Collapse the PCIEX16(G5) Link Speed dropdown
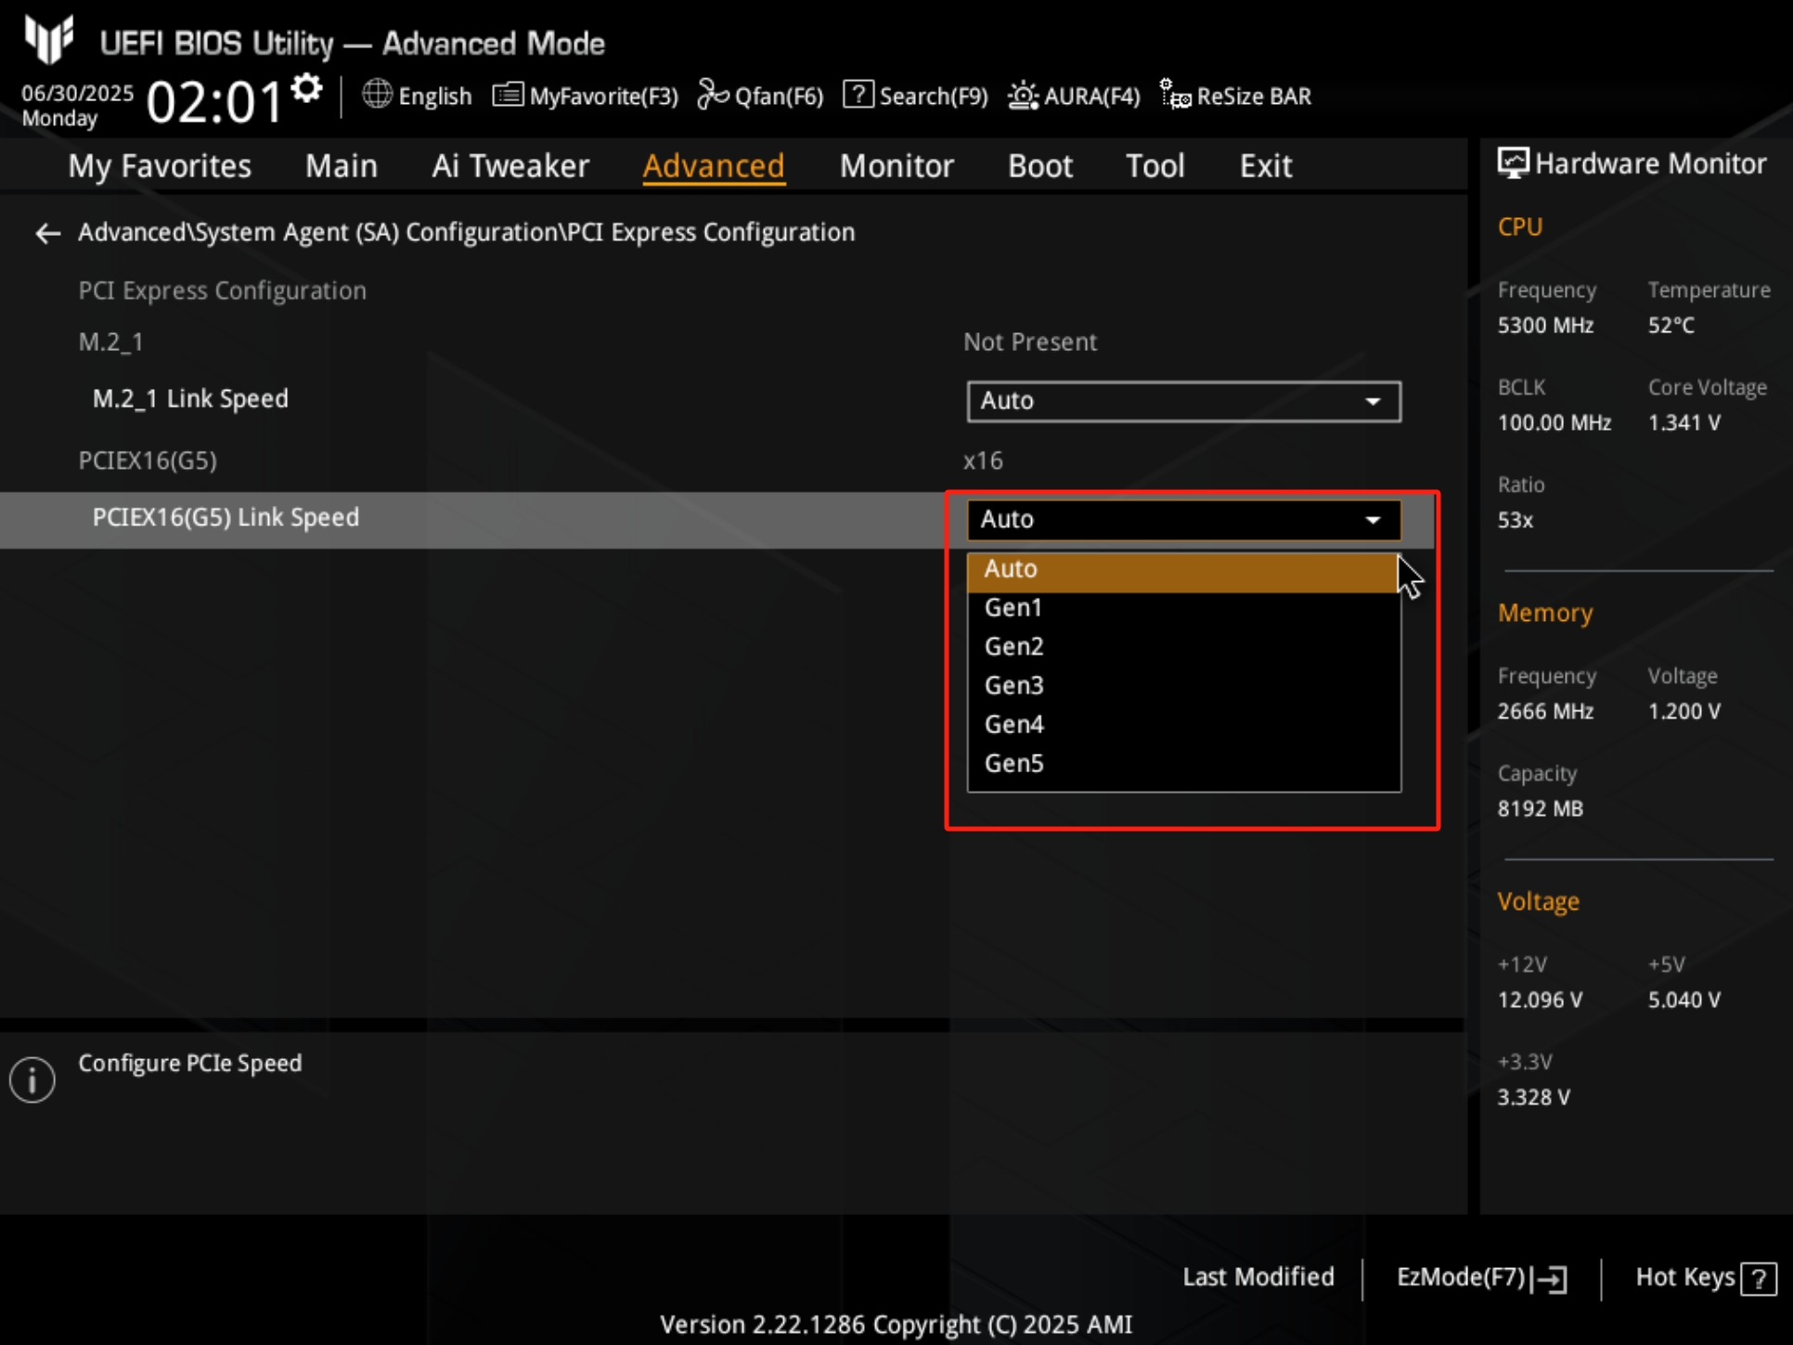Image resolution: width=1793 pixels, height=1345 pixels. click(1183, 520)
